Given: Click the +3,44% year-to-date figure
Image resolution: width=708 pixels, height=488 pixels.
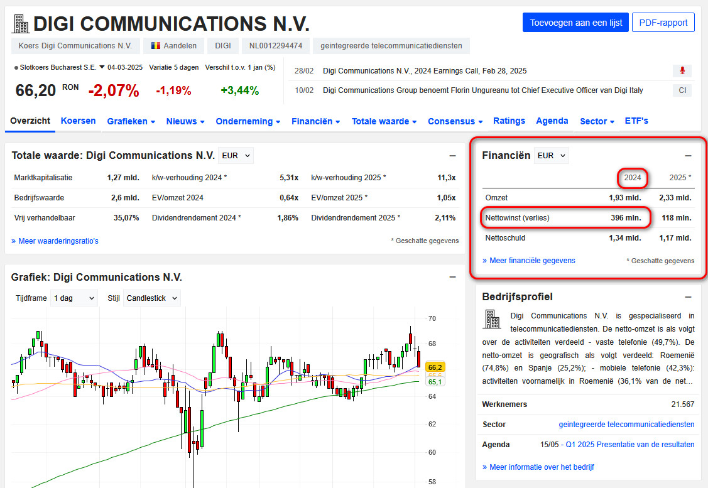Looking at the screenshot, I should pos(240,90).
